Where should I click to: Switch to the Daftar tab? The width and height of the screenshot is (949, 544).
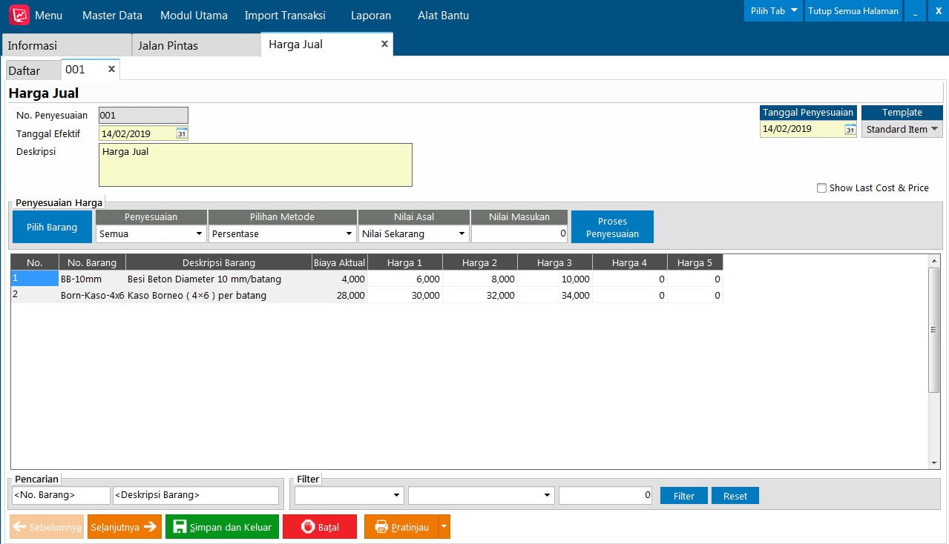(24, 71)
